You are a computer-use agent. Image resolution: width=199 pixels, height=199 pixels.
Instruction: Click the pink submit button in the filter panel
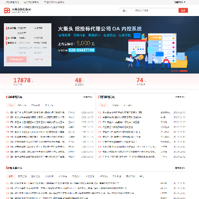(x=17, y=59)
